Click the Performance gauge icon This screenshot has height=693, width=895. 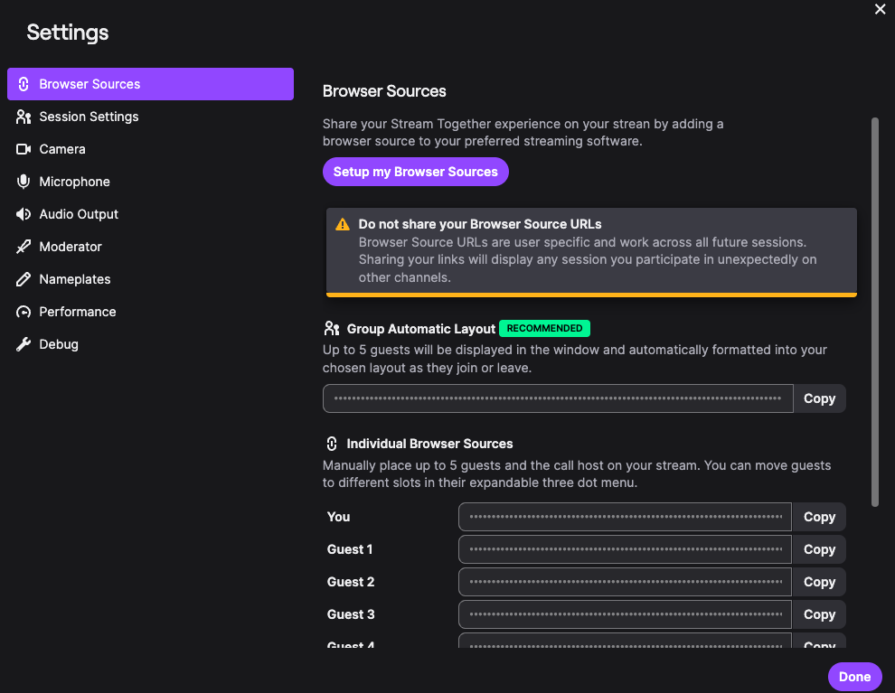24,312
